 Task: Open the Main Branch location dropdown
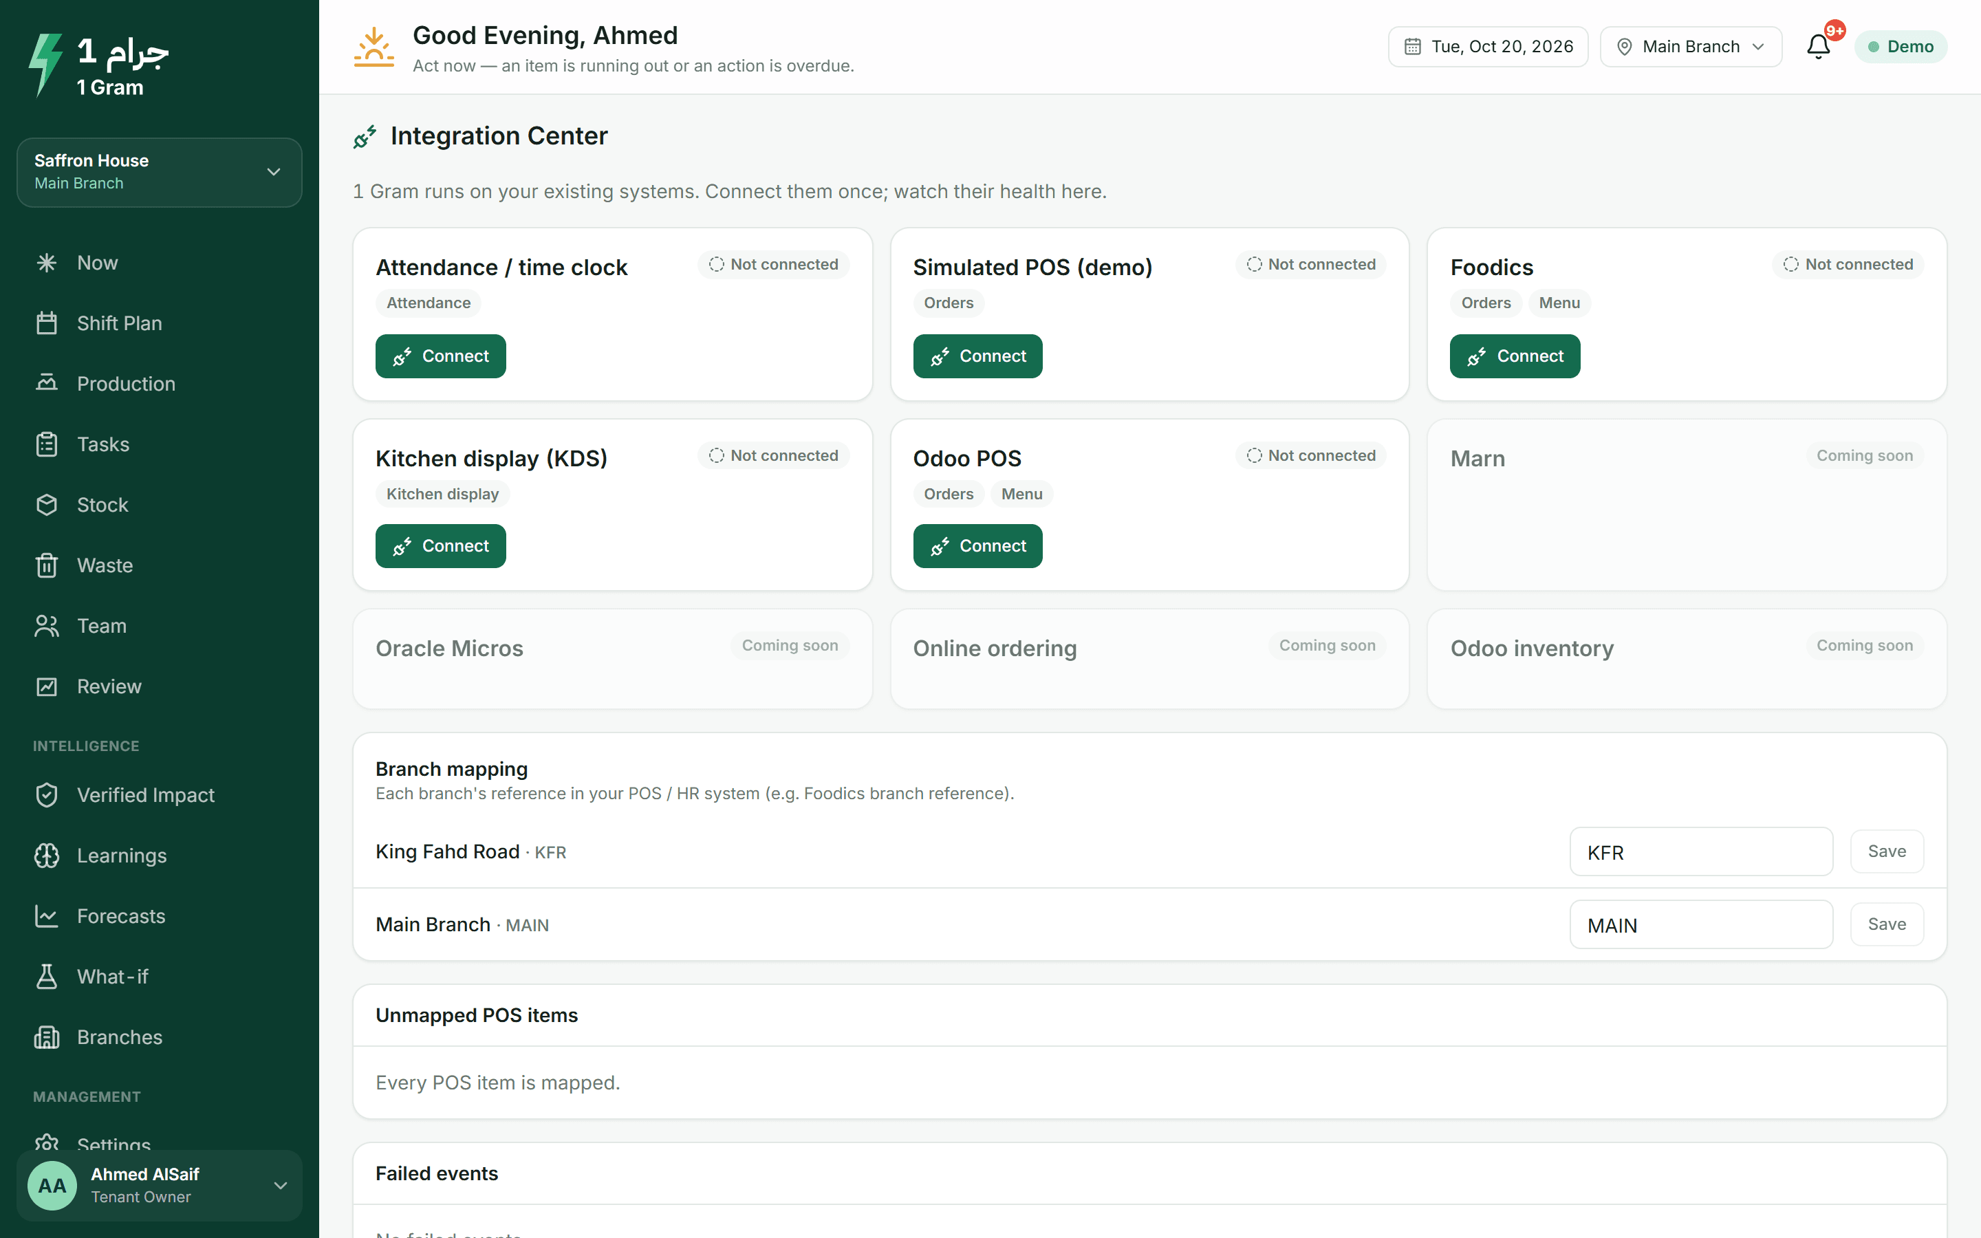coord(1691,47)
